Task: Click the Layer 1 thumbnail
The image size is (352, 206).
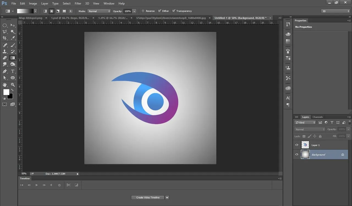Action: [305, 145]
